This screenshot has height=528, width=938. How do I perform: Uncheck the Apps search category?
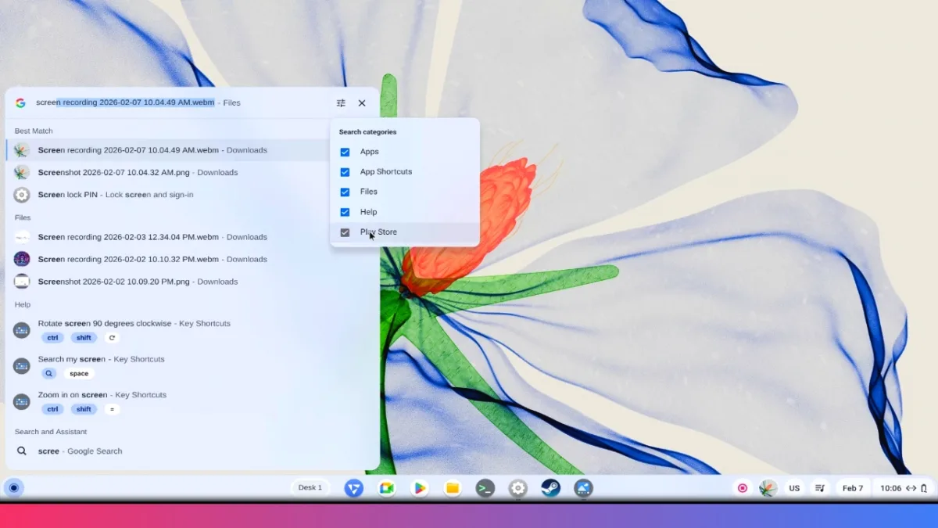(x=345, y=152)
